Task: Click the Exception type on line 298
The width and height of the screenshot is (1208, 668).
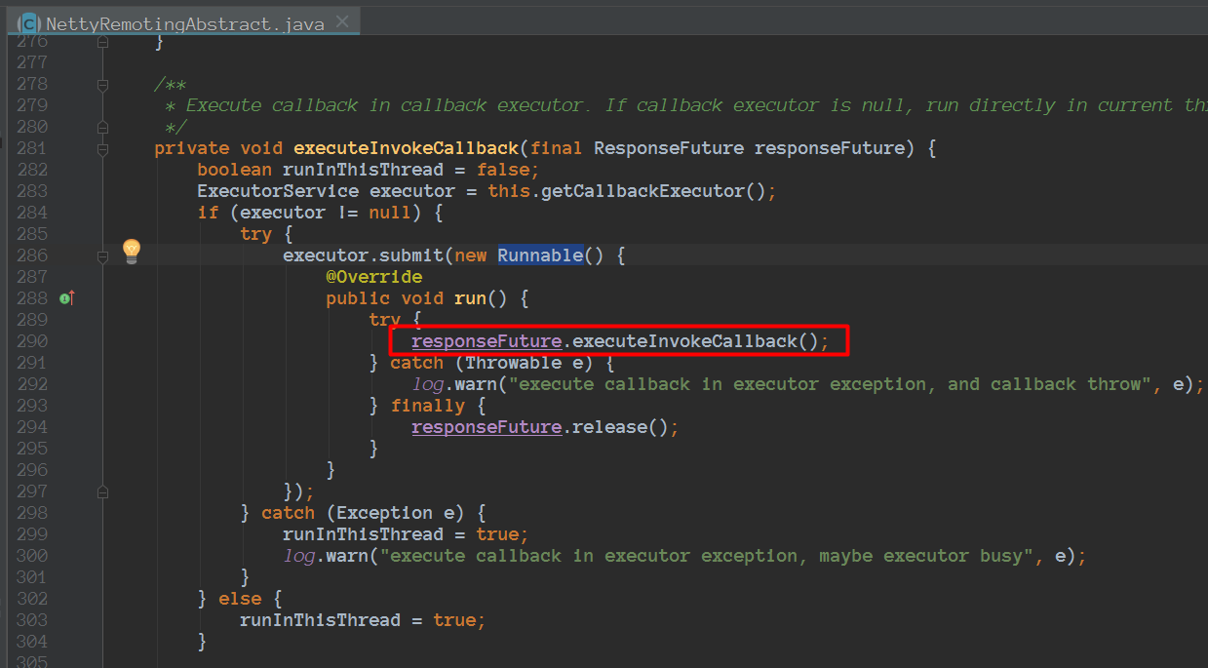Action: click(x=385, y=513)
